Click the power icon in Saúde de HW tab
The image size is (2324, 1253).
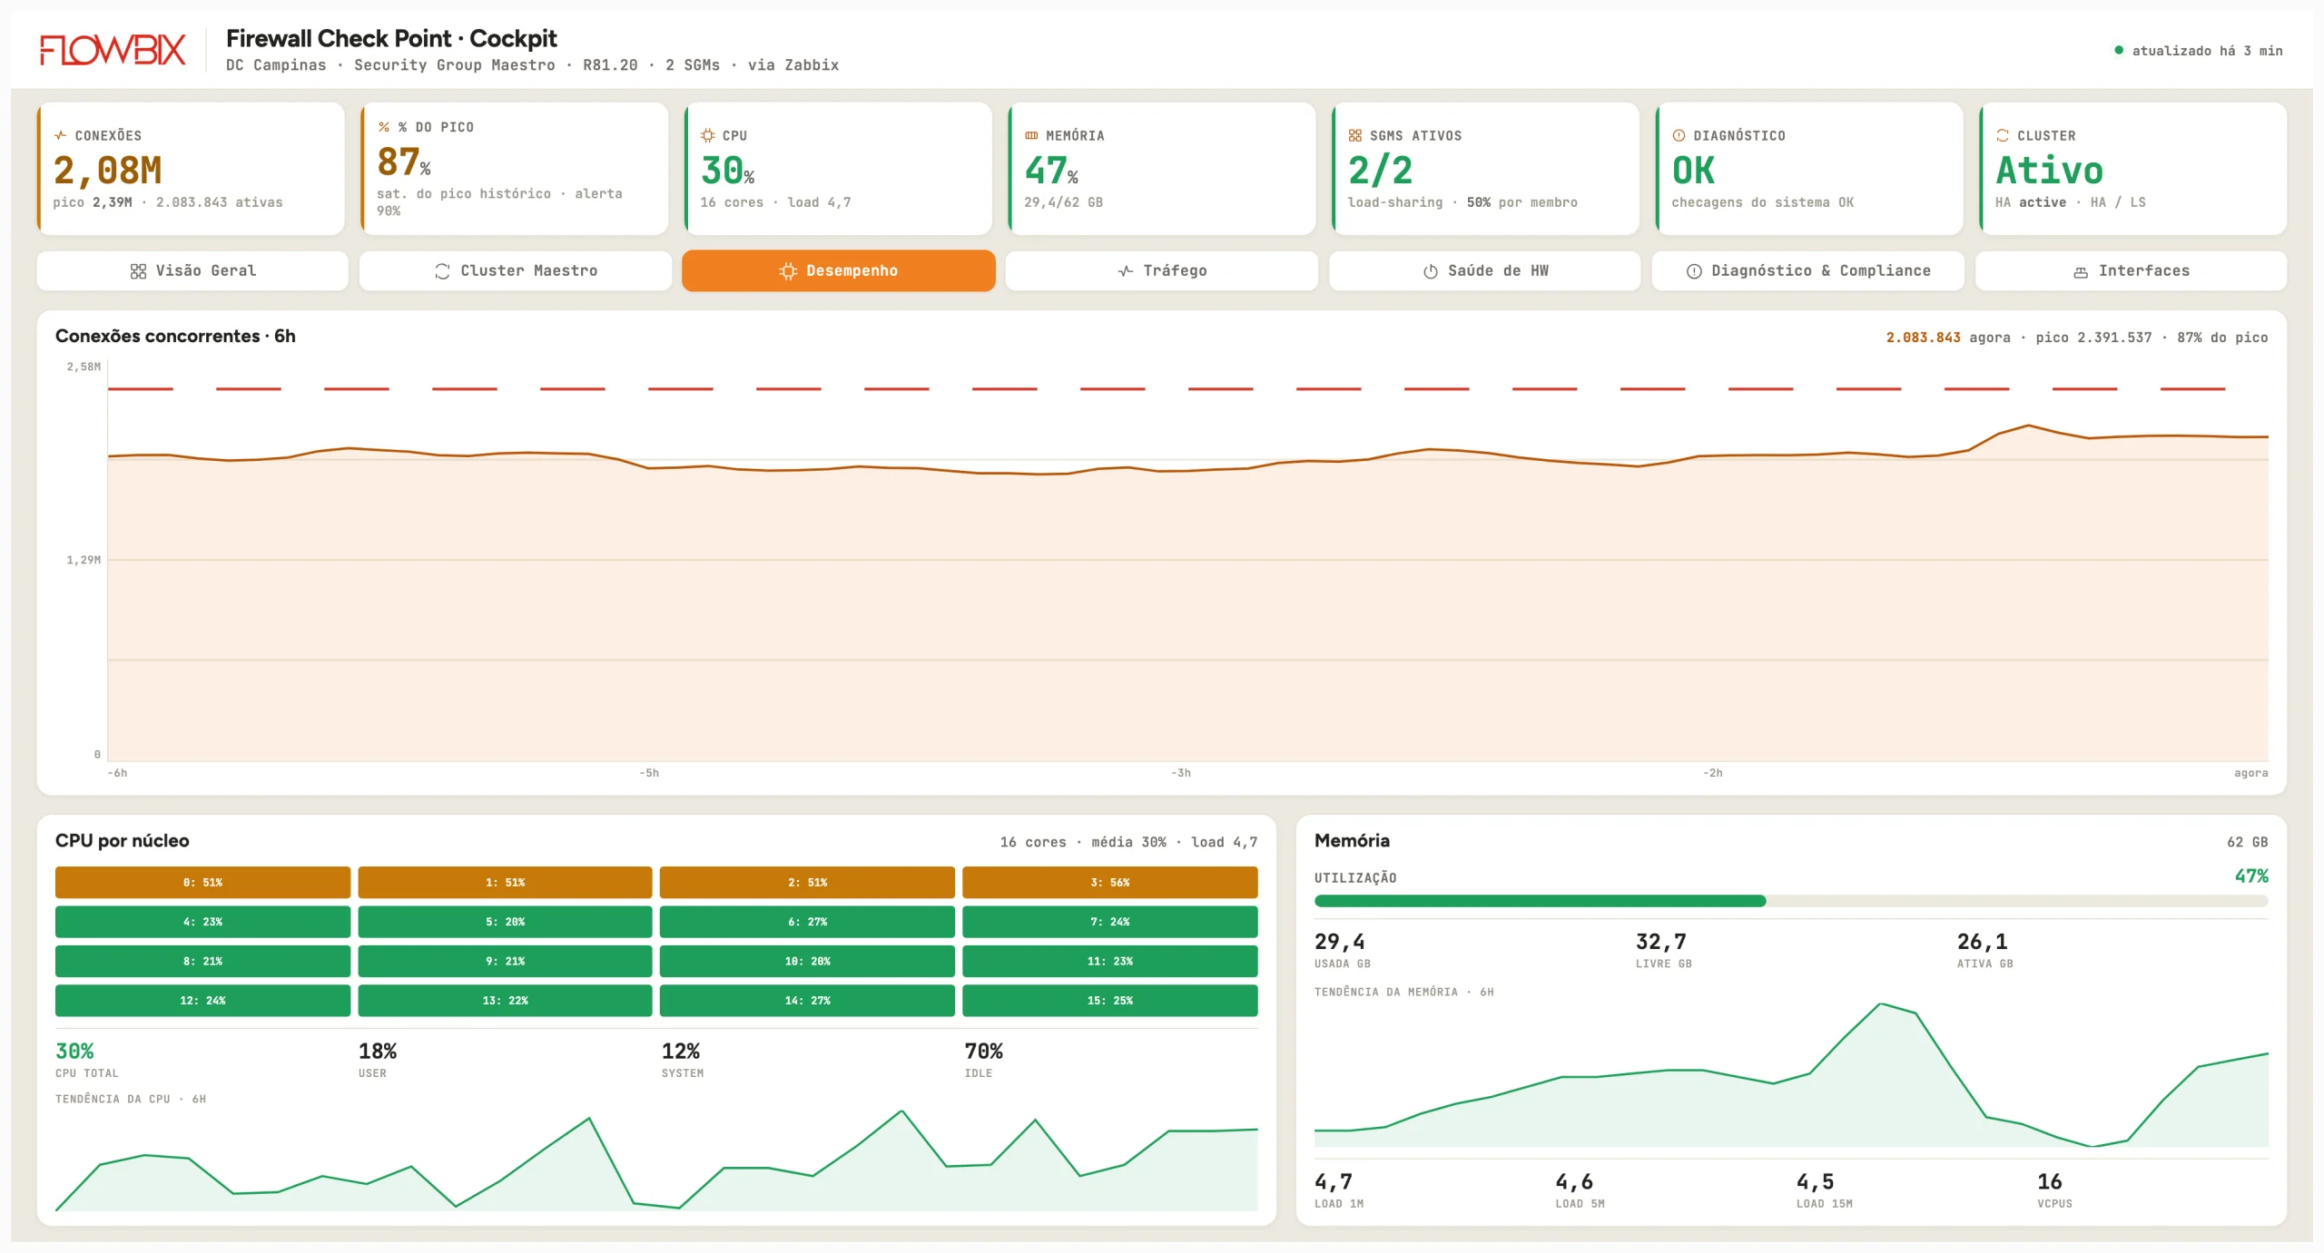pos(1431,271)
